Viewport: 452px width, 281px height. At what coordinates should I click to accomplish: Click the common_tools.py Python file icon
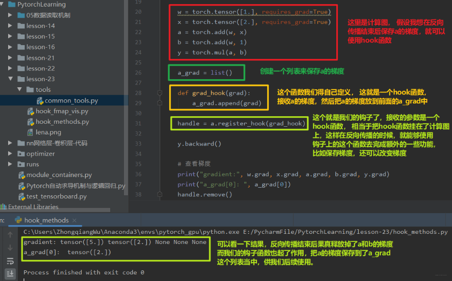(x=40, y=100)
